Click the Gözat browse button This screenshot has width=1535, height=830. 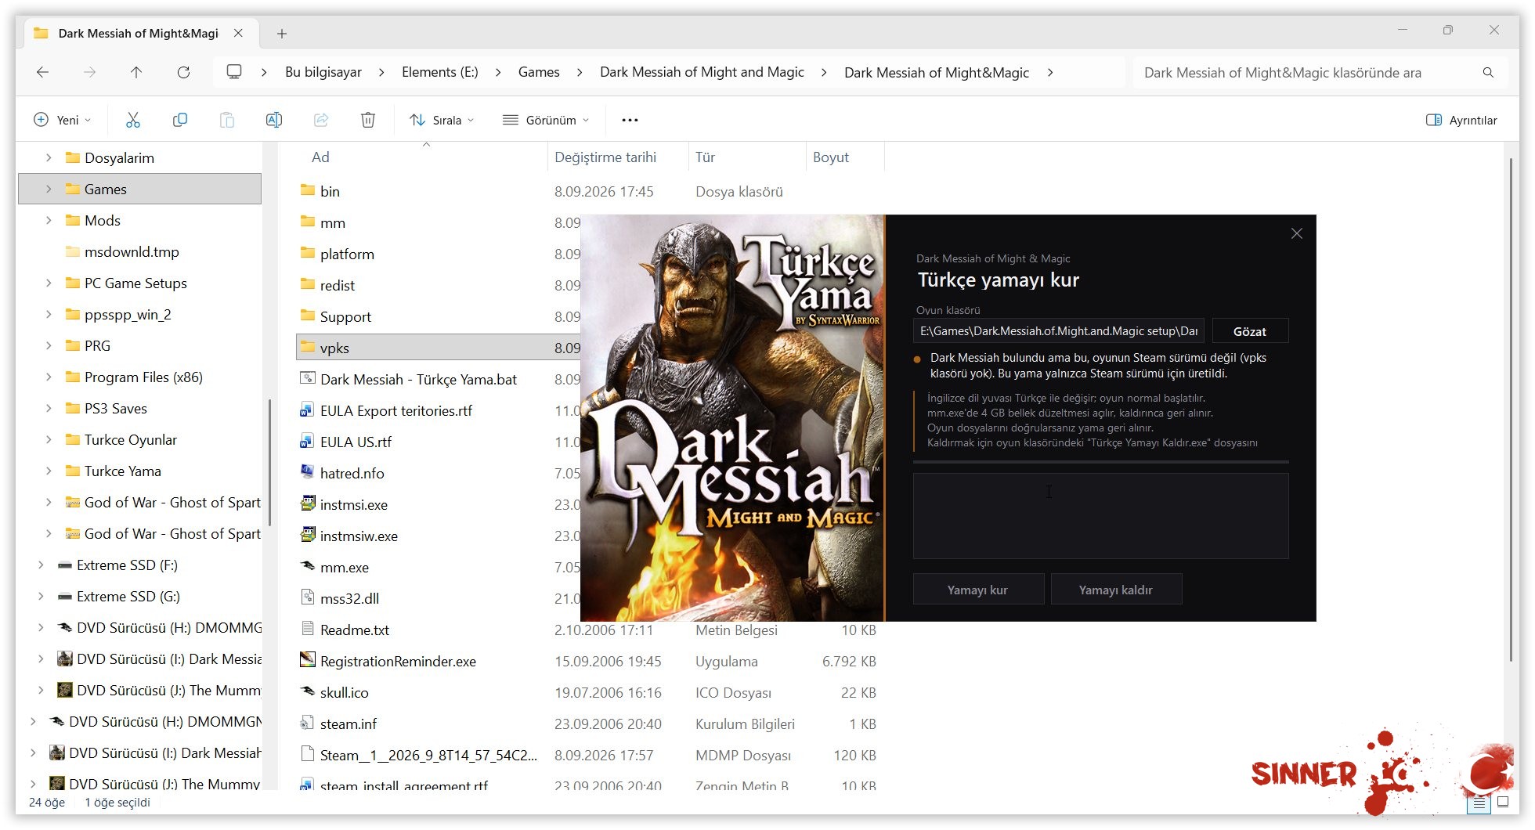[1250, 331]
